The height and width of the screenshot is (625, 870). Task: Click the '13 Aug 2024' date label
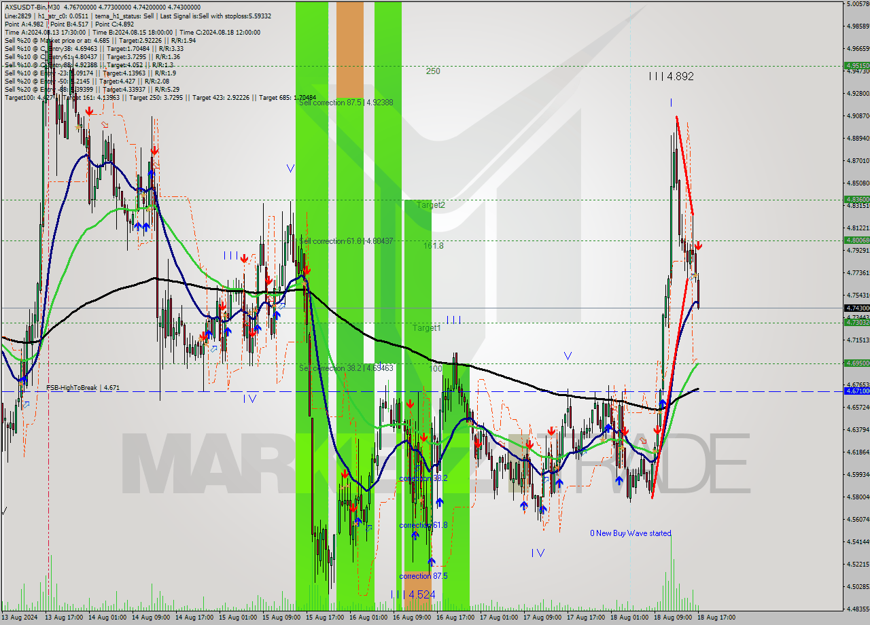20,618
